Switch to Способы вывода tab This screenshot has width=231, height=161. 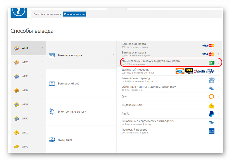click(74, 14)
